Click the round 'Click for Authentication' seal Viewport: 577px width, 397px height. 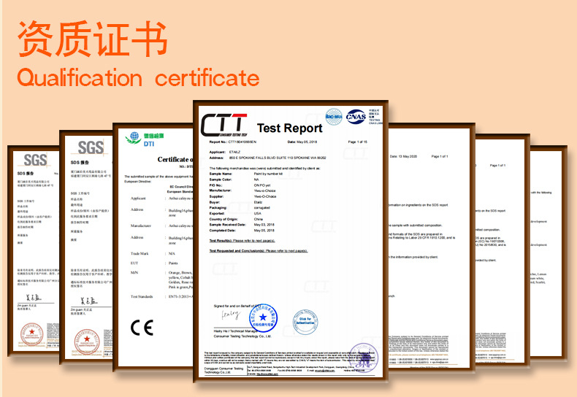pos(305,322)
